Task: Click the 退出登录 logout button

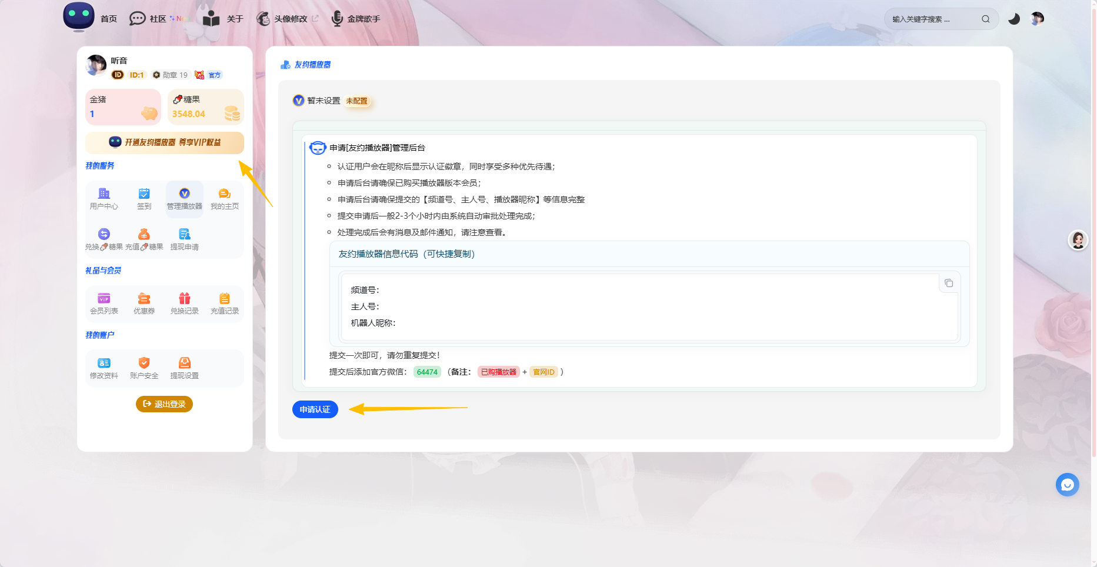Action: [164, 404]
